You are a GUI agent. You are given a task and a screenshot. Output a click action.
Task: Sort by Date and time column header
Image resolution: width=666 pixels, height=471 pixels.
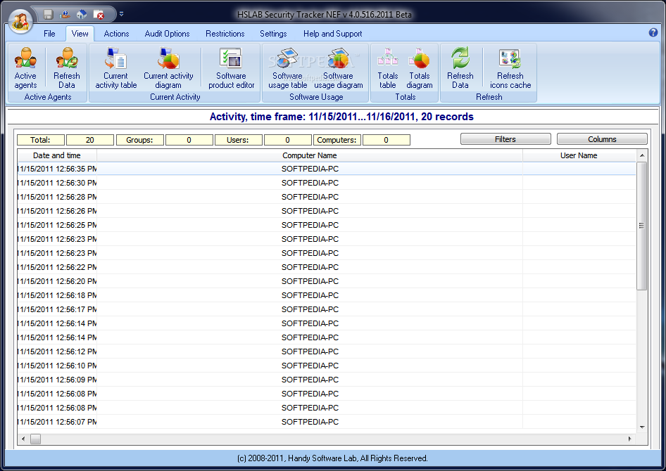coord(57,155)
